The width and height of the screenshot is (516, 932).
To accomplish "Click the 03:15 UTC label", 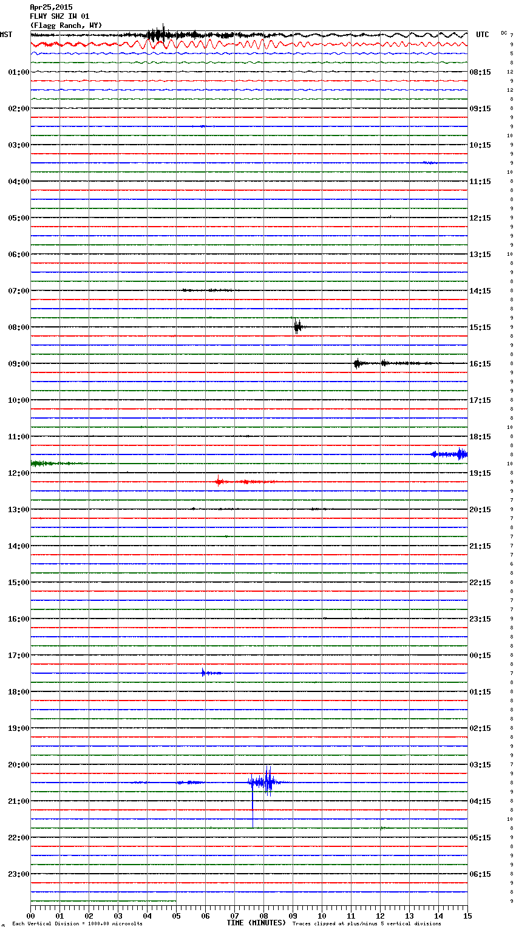I will [480, 765].
